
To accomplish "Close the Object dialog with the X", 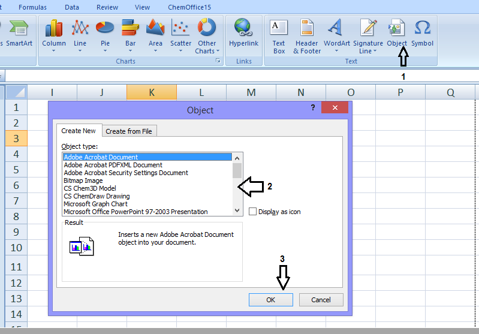I will (x=335, y=107).
